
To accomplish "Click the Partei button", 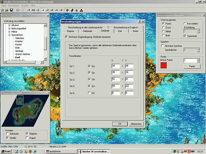I will tap(192, 66).
